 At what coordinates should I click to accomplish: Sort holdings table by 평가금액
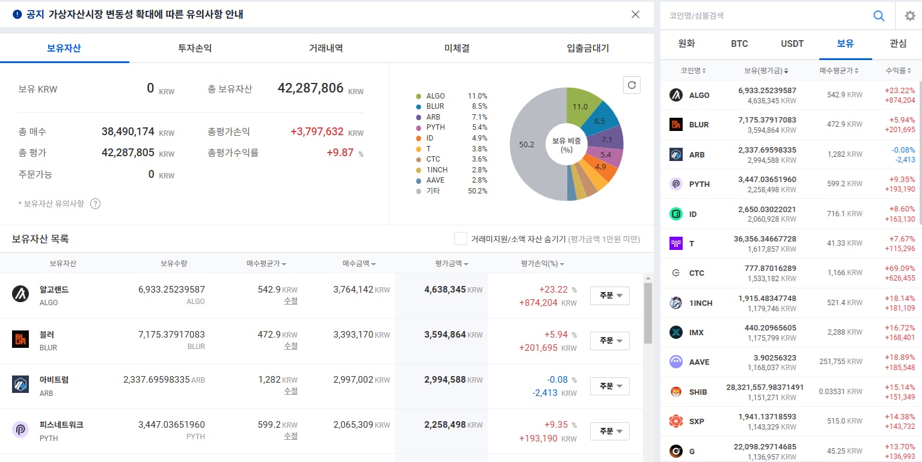click(x=452, y=264)
